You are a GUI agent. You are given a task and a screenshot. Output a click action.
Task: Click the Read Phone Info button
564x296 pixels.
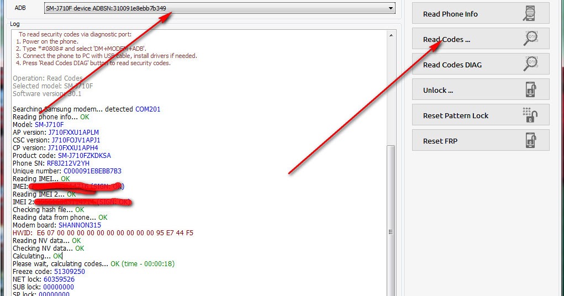click(x=481, y=13)
